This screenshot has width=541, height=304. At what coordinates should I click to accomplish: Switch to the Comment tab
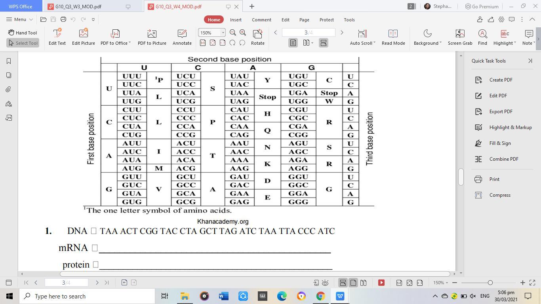point(261,19)
